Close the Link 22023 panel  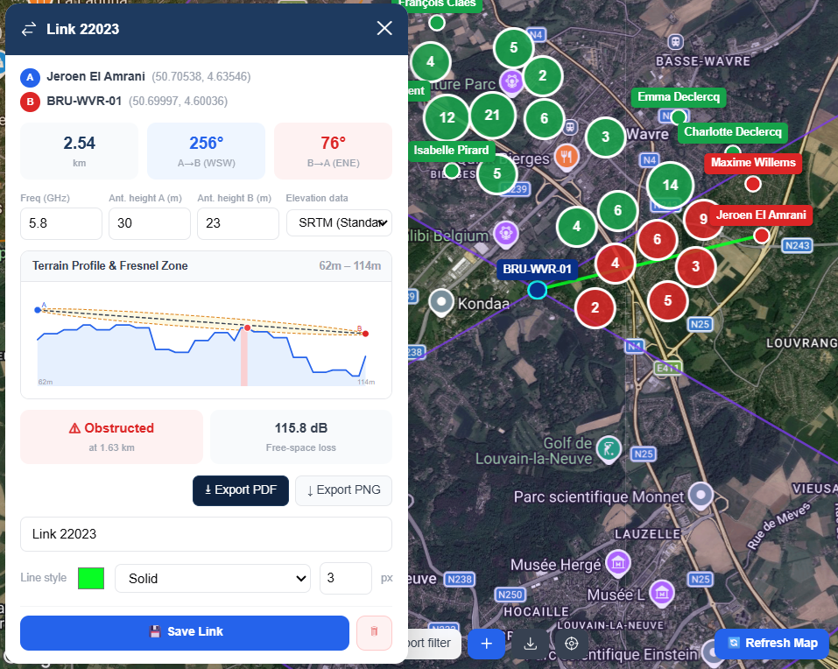(x=384, y=28)
